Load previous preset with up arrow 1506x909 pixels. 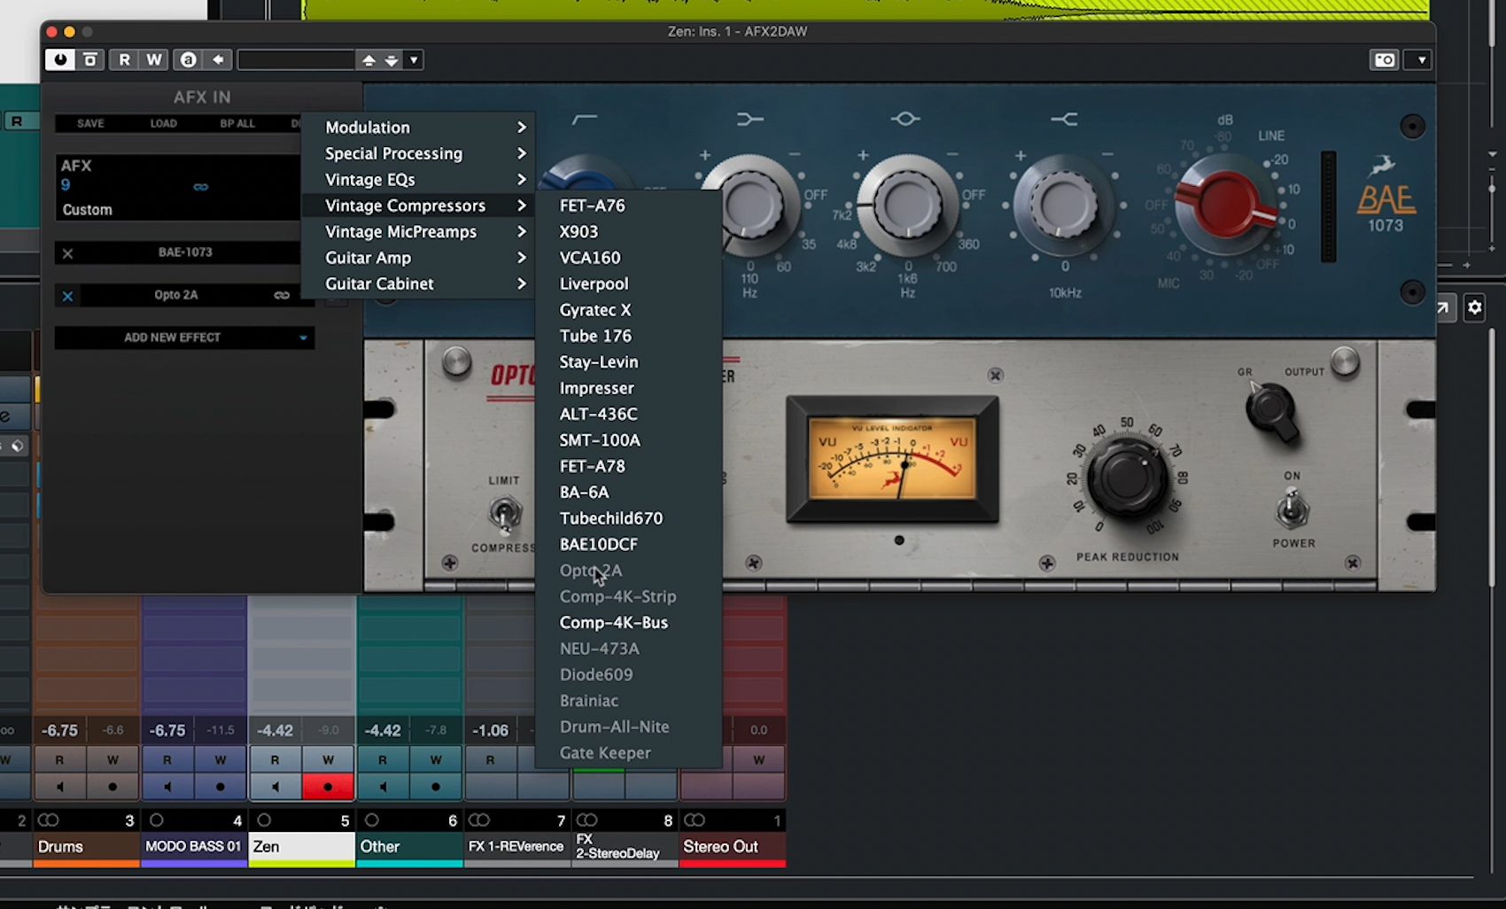click(369, 59)
